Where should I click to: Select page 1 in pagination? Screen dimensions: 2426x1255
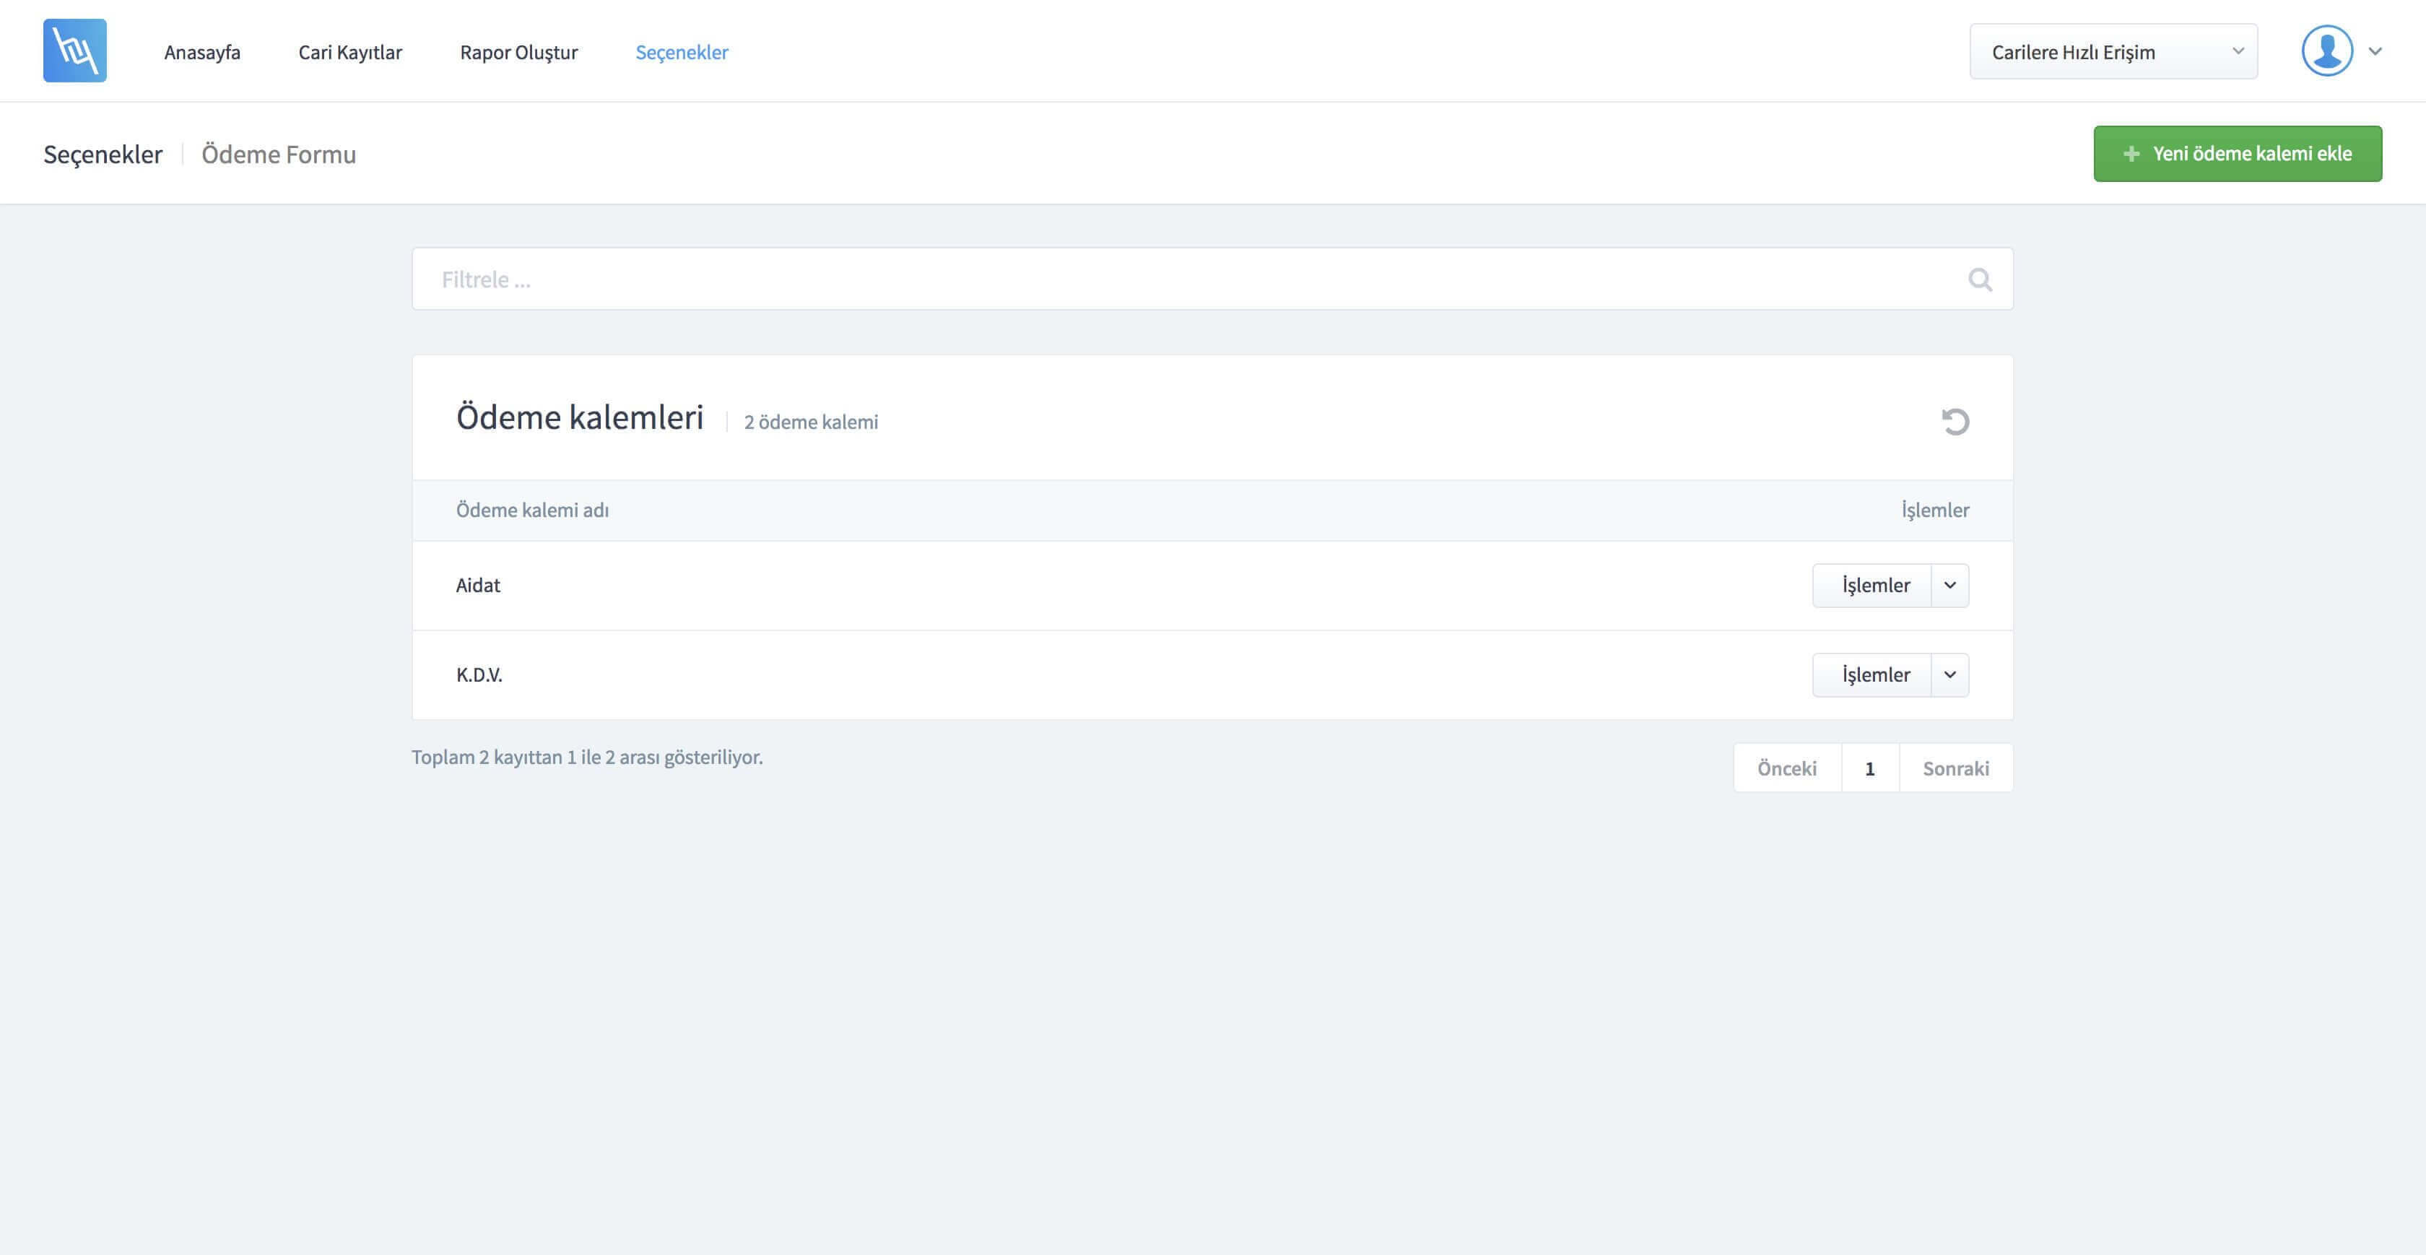(x=1869, y=768)
